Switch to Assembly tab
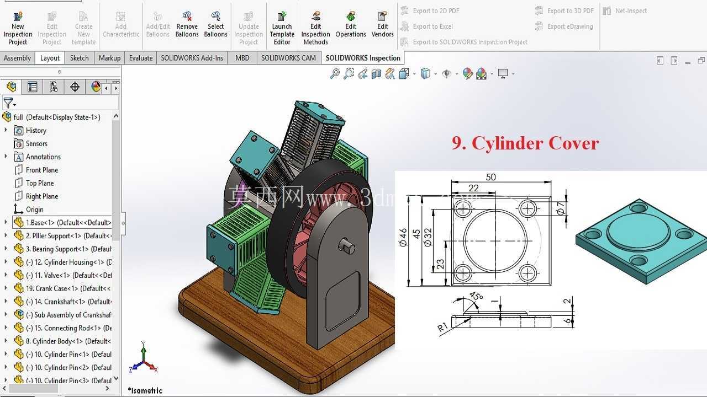The height and width of the screenshot is (397, 707). coord(18,58)
